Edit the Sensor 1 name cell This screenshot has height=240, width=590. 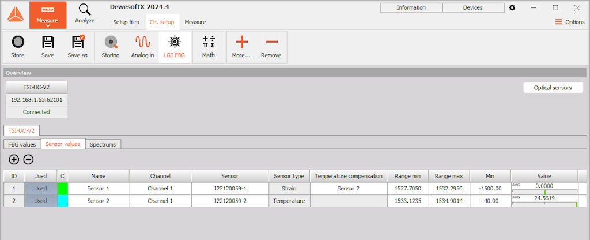98,189
